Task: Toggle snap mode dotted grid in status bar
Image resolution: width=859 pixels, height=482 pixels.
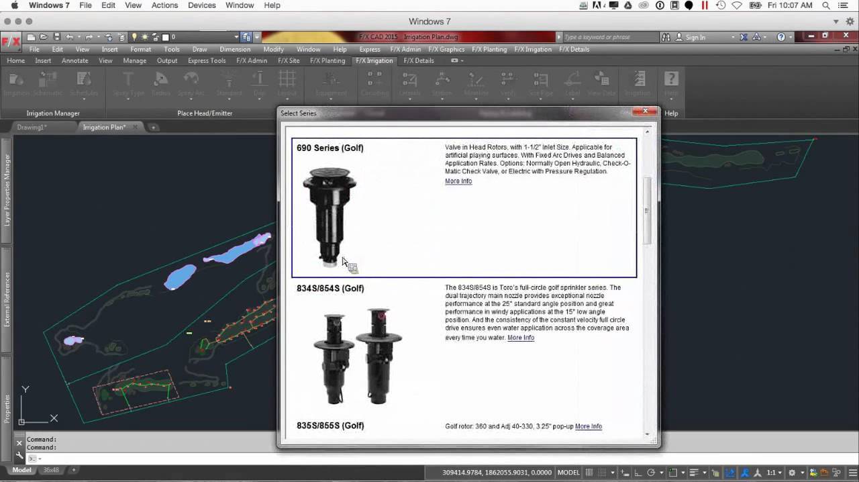Action: click(602, 472)
